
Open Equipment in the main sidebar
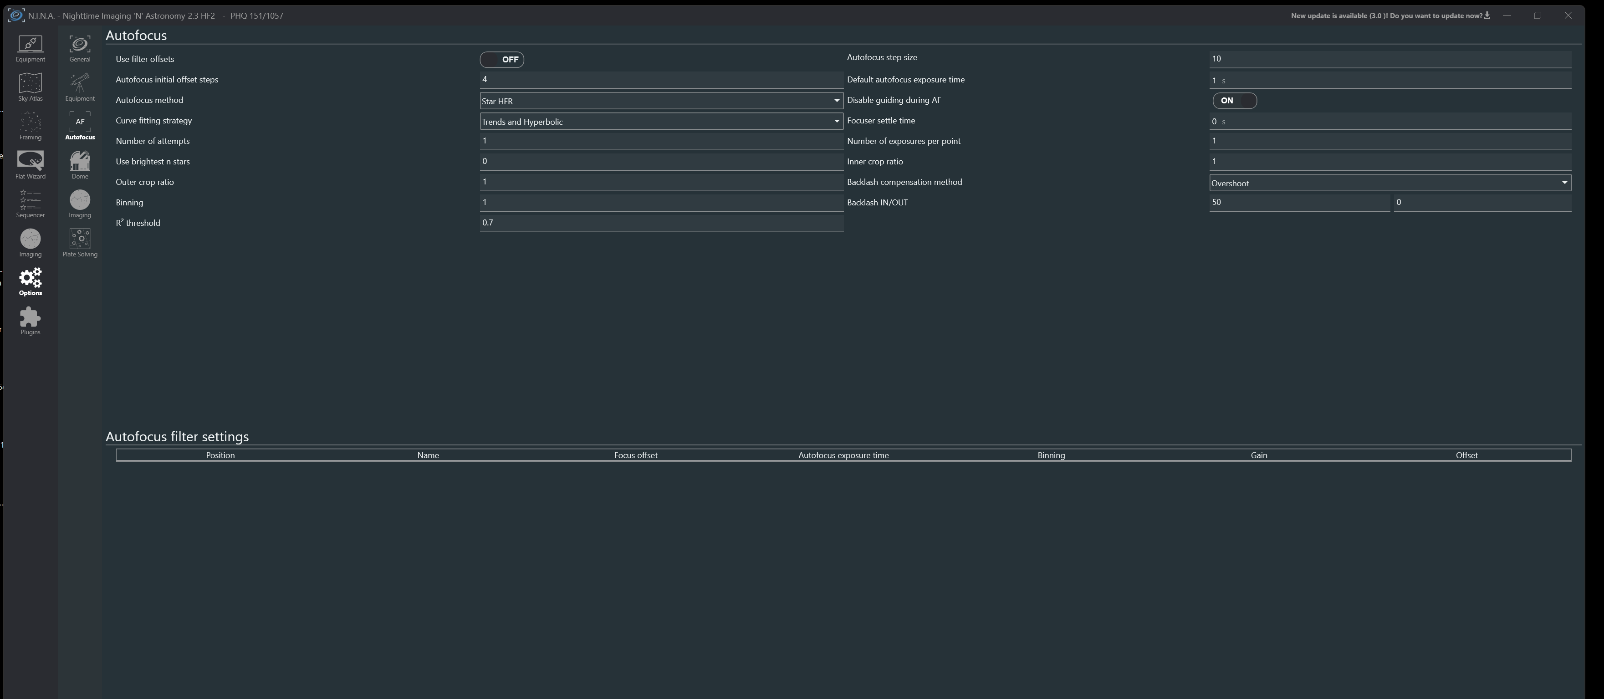click(x=30, y=47)
